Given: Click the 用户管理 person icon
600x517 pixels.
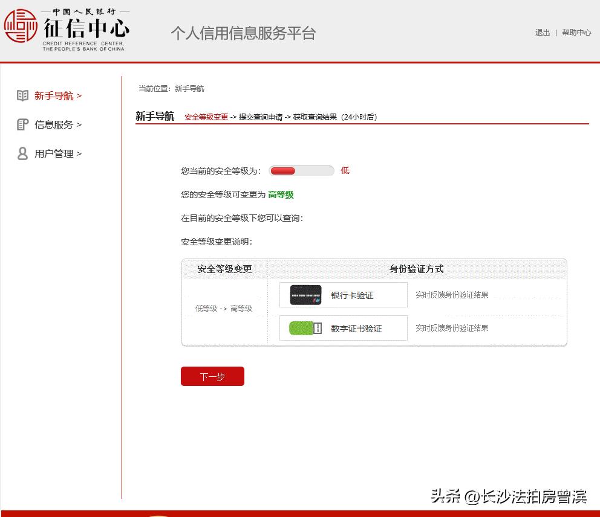Looking at the screenshot, I should (x=22, y=153).
